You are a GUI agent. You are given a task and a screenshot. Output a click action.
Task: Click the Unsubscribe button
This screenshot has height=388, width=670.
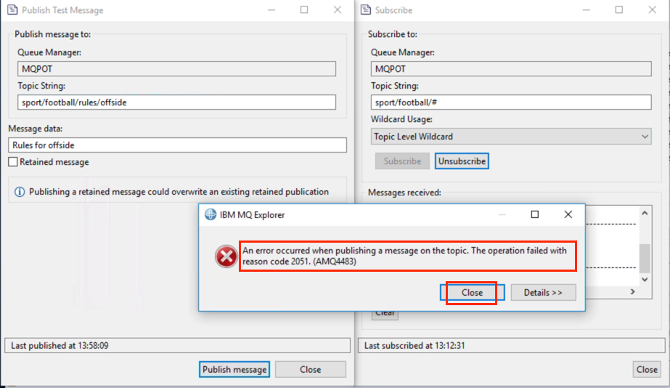tap(462, 161)
